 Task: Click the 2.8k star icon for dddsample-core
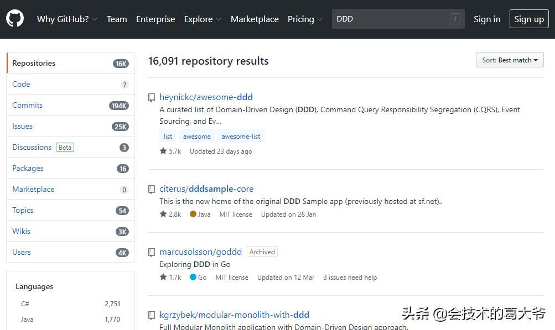(x=163, y=214)
